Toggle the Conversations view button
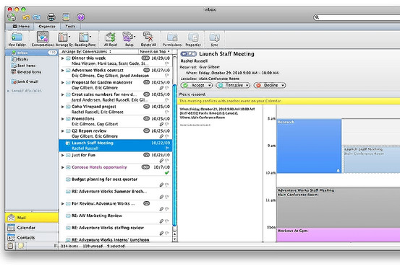400x266 pixels. coord(43,39)
